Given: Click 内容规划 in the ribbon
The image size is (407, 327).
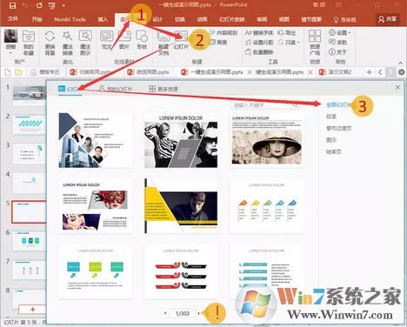Looking at the screenshot, I should click(224, 33).
